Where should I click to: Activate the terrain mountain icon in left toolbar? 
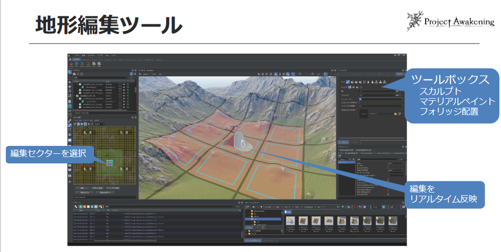[70, 106]
